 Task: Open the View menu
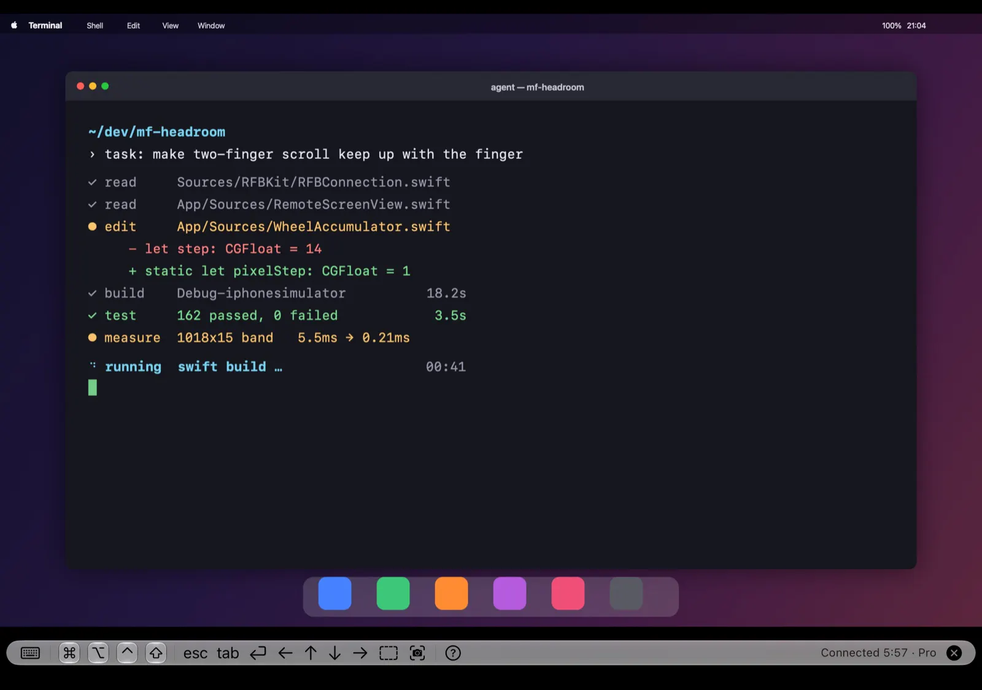pyautogui.click(x=170, y=26)
